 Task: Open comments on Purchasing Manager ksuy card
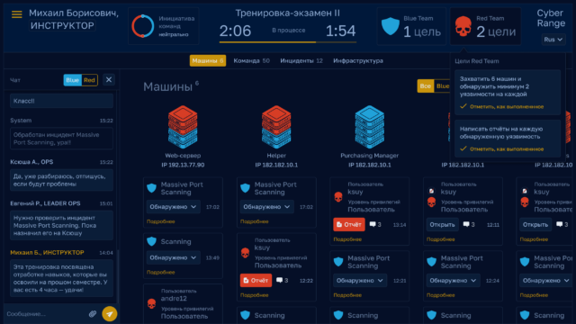[x=375, y=224]
